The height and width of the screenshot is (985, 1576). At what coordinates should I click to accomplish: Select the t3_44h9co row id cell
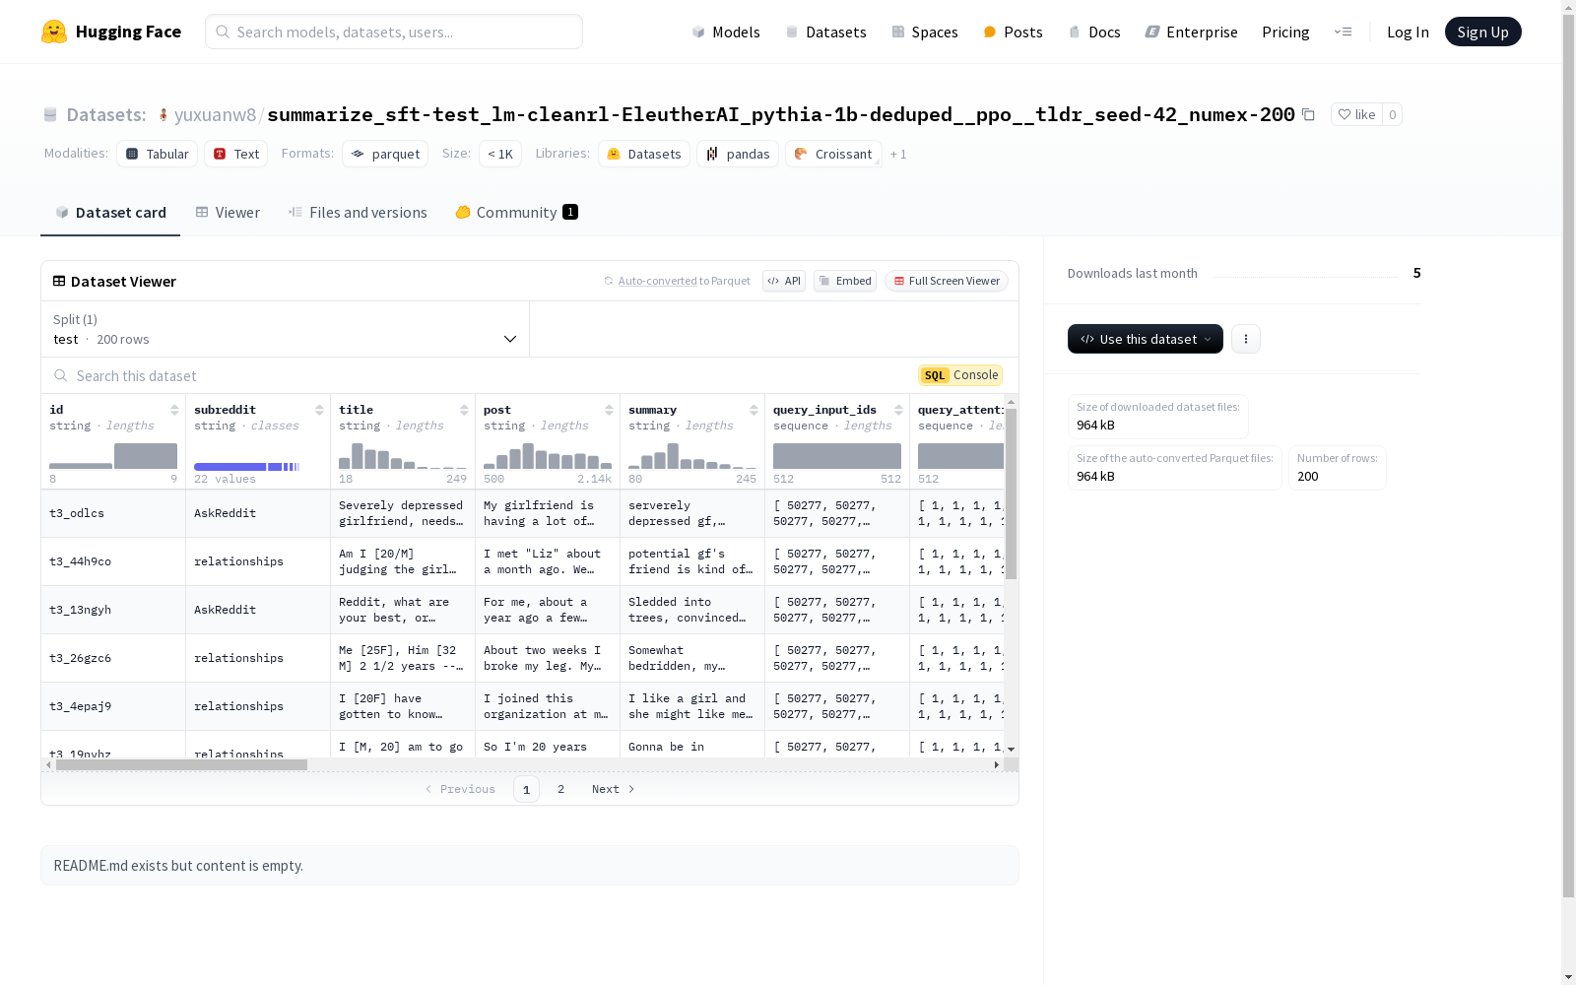[113, 561]
